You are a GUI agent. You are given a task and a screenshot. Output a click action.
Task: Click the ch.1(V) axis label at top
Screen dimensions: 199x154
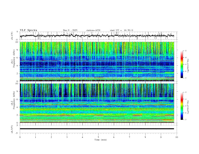12,36
